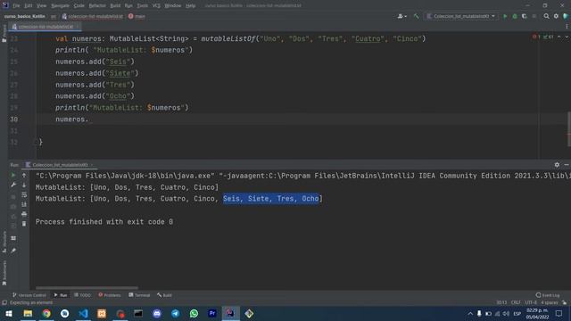Image resolution: width=571 pixels, height=321 pixels.
Task: Open the Run menu
Action: [x=128, y=5]
